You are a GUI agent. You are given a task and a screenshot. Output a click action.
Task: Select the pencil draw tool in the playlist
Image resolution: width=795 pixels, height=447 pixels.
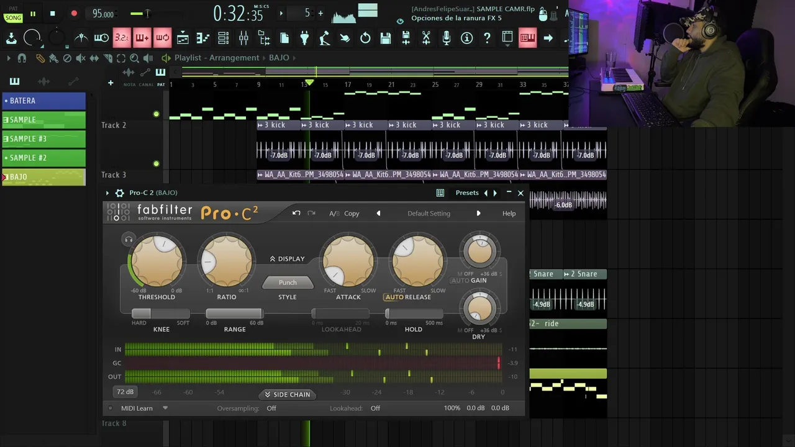(x=40, y=58)
